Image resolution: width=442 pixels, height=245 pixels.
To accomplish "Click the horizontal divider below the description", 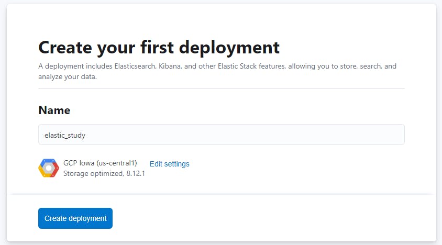I will point(222,88).
